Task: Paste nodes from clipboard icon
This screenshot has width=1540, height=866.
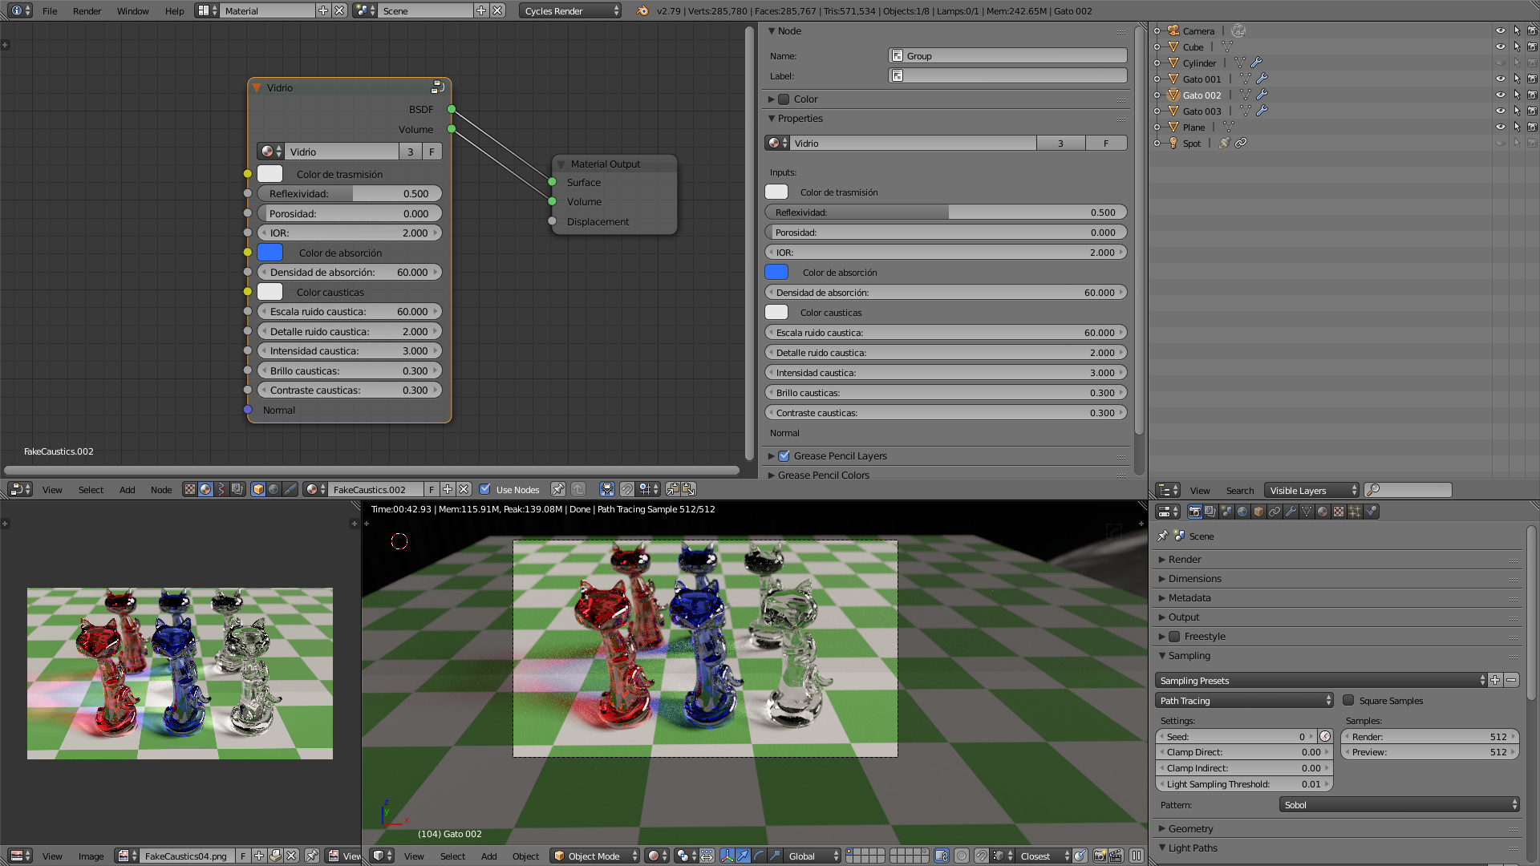Action: tap(688, 489)
